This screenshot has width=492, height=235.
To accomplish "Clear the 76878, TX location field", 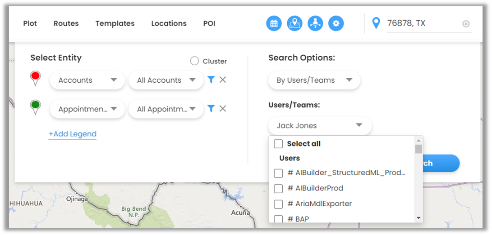I will pos(466,24).
